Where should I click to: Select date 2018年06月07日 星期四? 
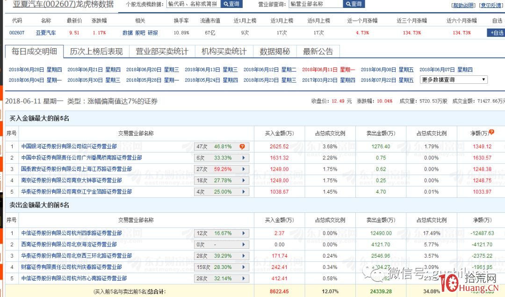(x=446, y=70)
